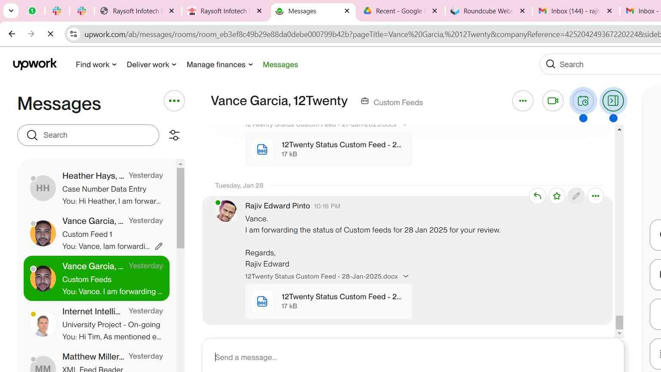Open the schedule meeting calendar icon

(x=583, y=101)
